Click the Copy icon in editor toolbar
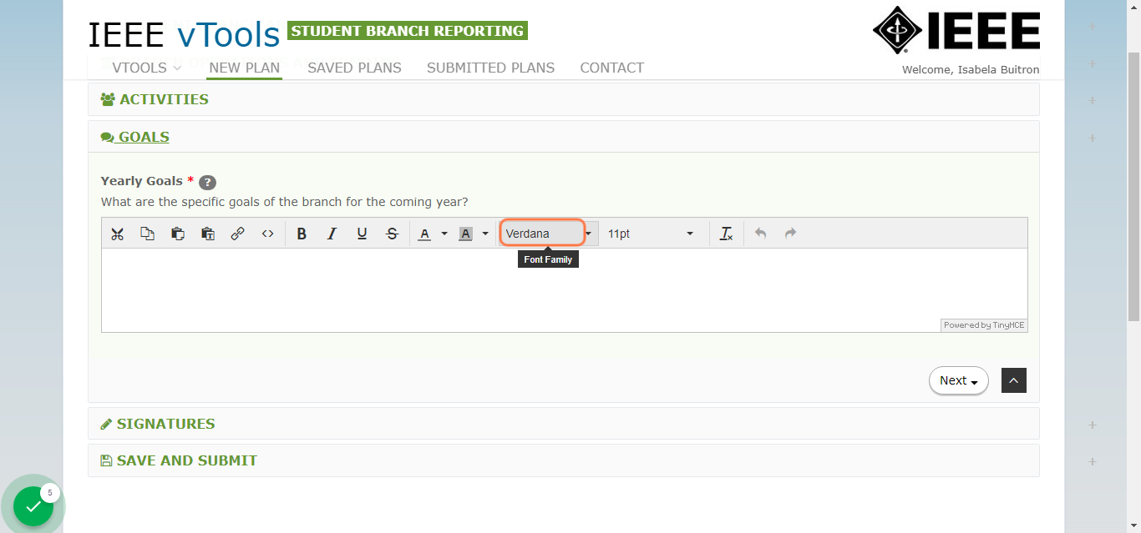 click(147, 234)
